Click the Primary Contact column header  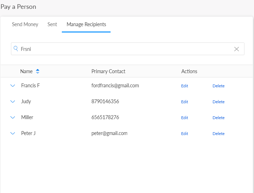pyautogui.click(x=108, y=71)
